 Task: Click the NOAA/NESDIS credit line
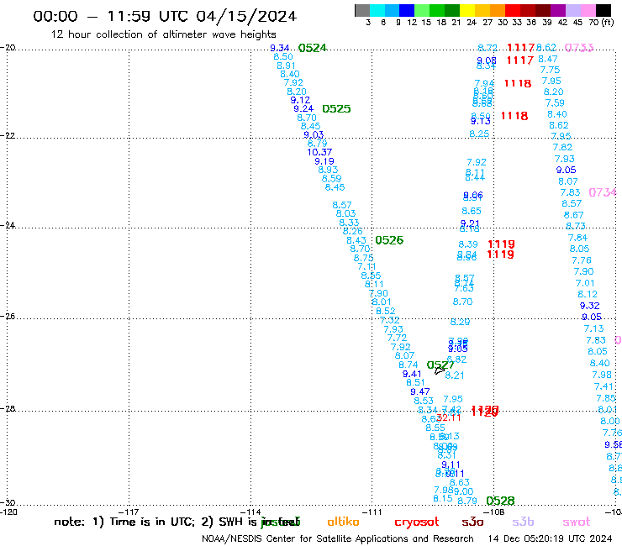(338, 539)
